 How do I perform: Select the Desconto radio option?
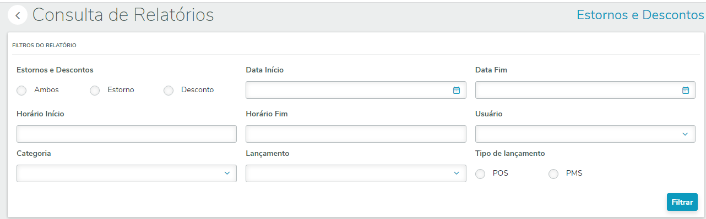pyautogui.click(x=169, y=91)
